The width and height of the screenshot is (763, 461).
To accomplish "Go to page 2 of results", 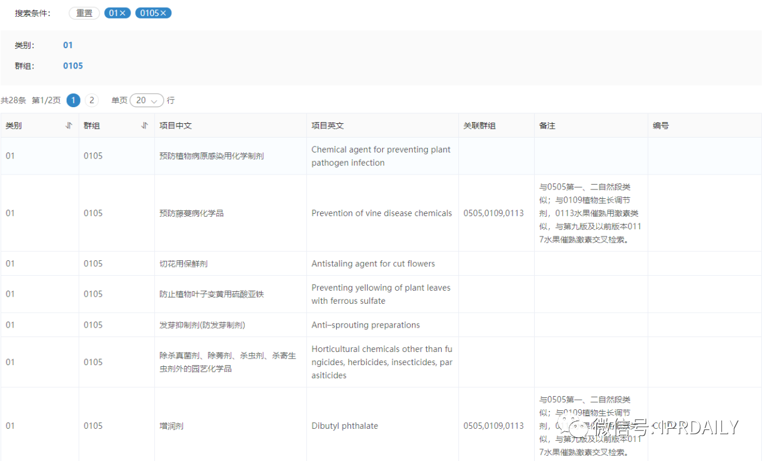I will pos(92,100).
